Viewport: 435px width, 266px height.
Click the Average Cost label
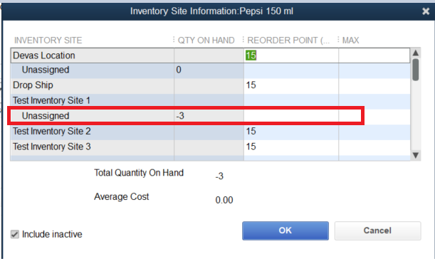(x=122, y=197)
